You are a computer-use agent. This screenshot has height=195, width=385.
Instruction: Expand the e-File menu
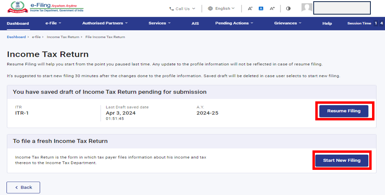[53, 24]
